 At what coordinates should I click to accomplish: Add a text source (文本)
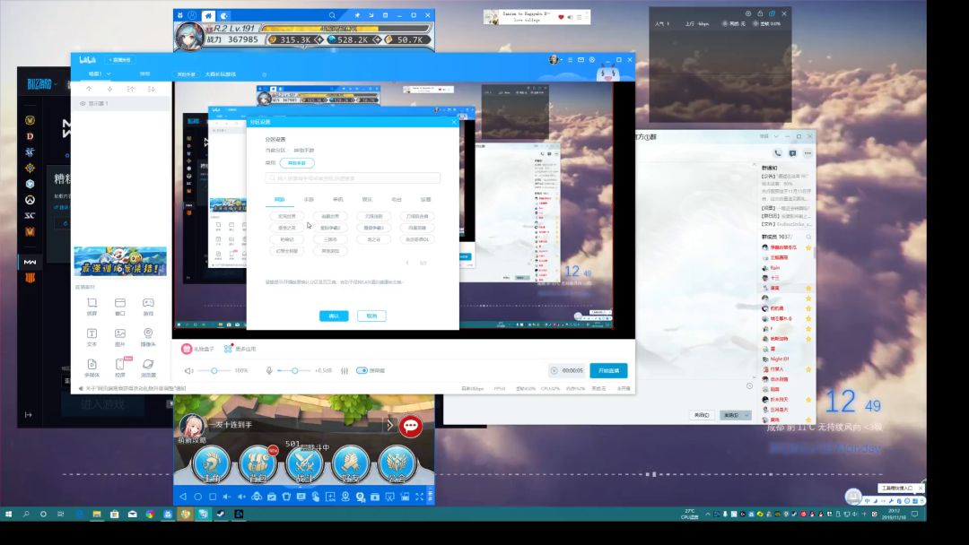point(92,336)
